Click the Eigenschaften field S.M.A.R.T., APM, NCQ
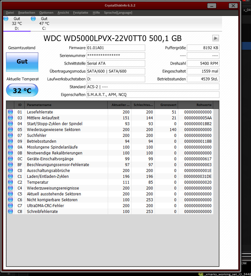 153,95
